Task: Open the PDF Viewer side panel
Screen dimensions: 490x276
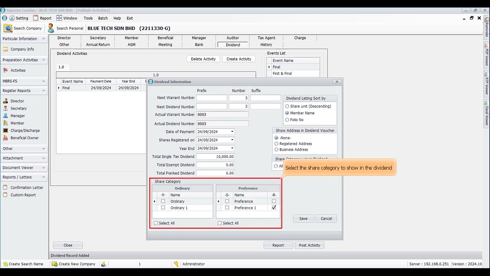Action: coord(487,54)
